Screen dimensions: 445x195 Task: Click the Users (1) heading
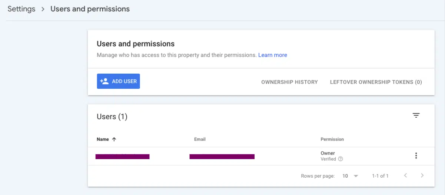pyautogui.click(x=112, y=117)
